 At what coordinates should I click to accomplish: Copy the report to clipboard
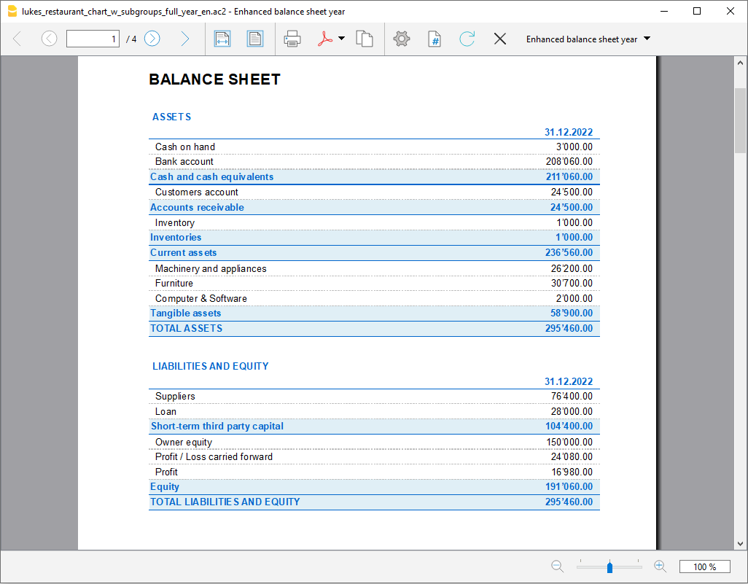365,38
